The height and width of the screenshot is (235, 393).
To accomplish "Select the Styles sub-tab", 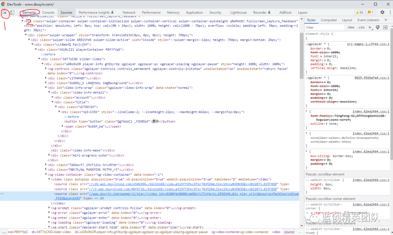I will click(x=311, y=20).
